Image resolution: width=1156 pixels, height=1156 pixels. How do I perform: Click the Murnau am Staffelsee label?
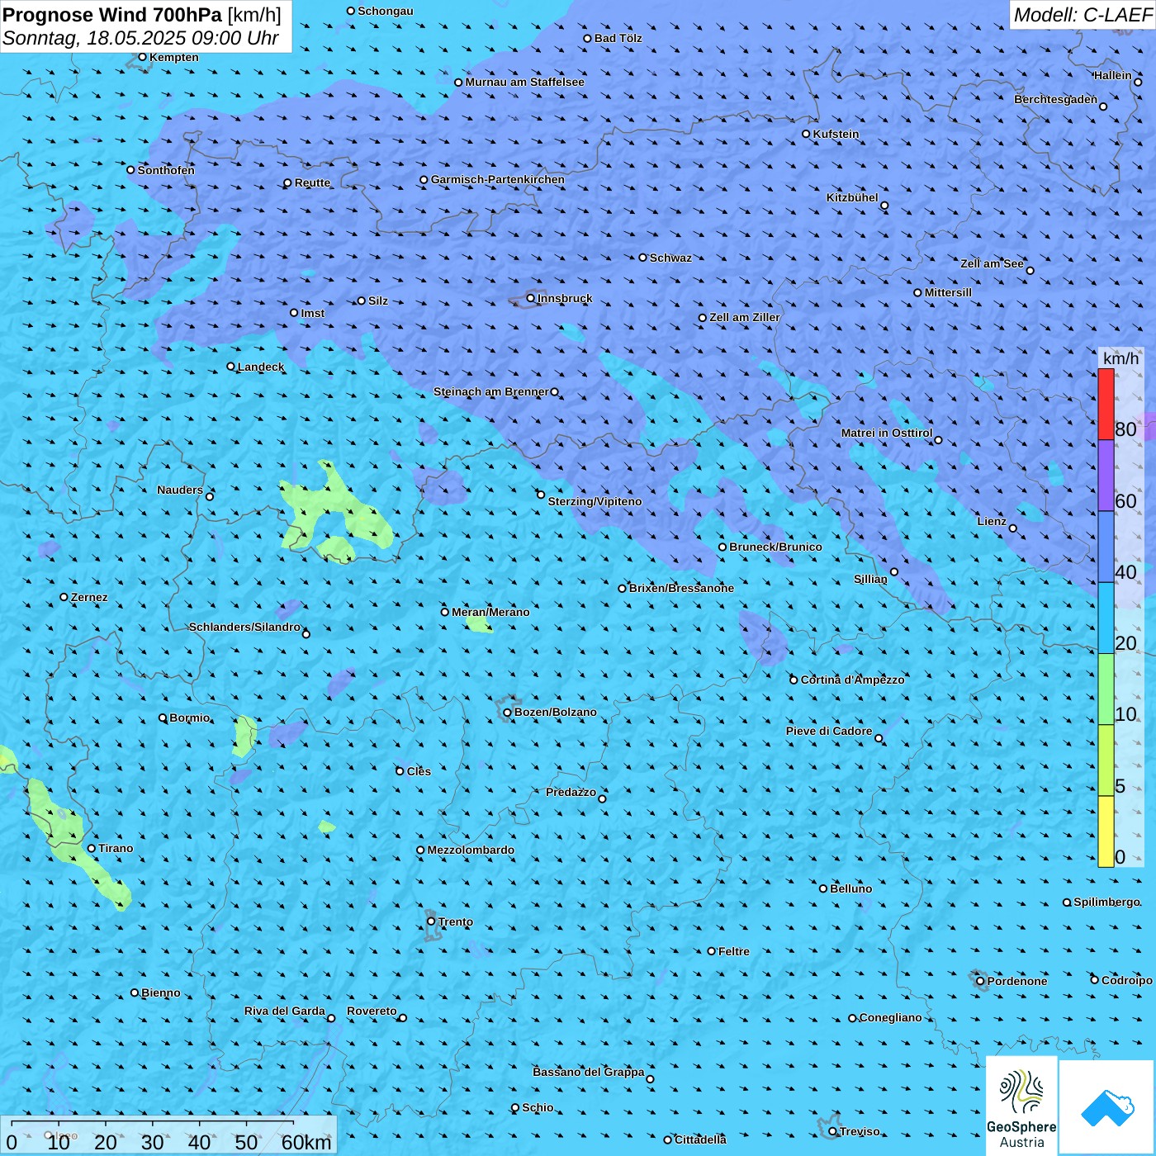click(x=524, y=82)
